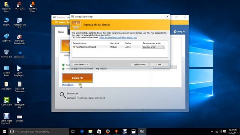Select New Text Document file

pyautogui.click(x=19, y=87)
